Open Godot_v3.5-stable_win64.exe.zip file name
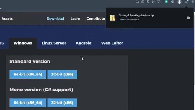The height and width of the screenshot is (110, 195). pyautogui.click(x=136, y=16)
